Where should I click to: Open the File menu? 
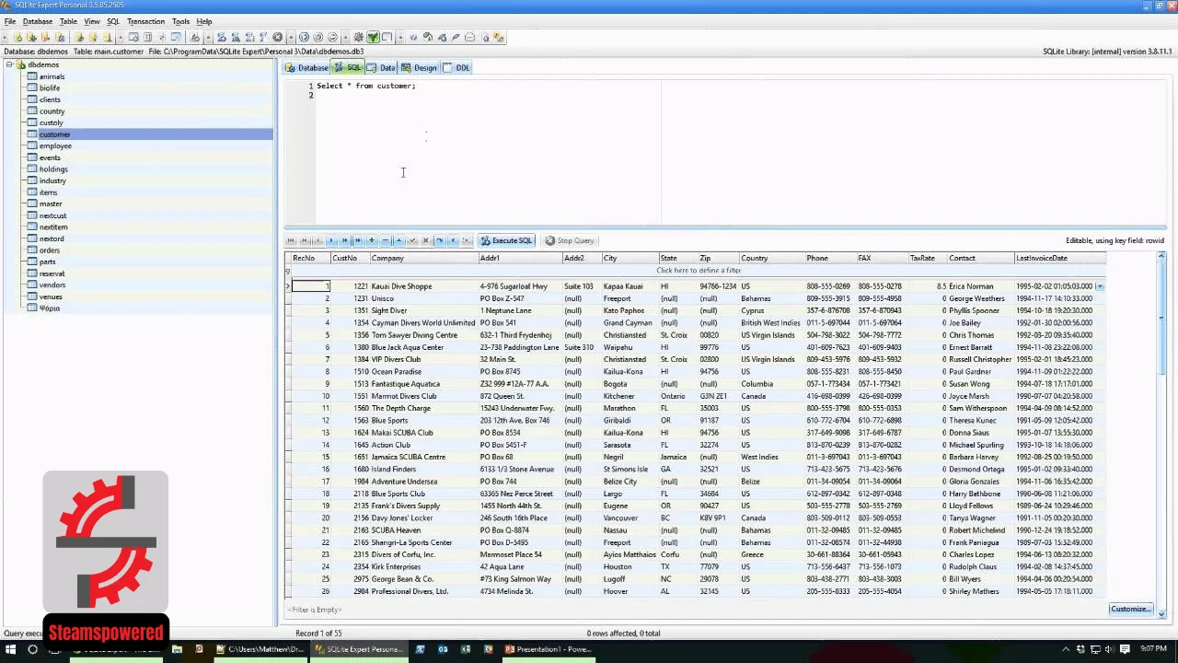[x=9, y=21]
